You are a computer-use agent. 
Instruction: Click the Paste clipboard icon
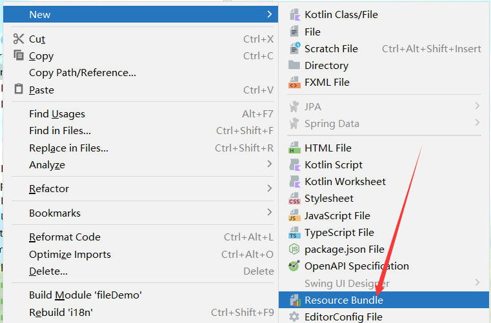(x=19, y=90)
